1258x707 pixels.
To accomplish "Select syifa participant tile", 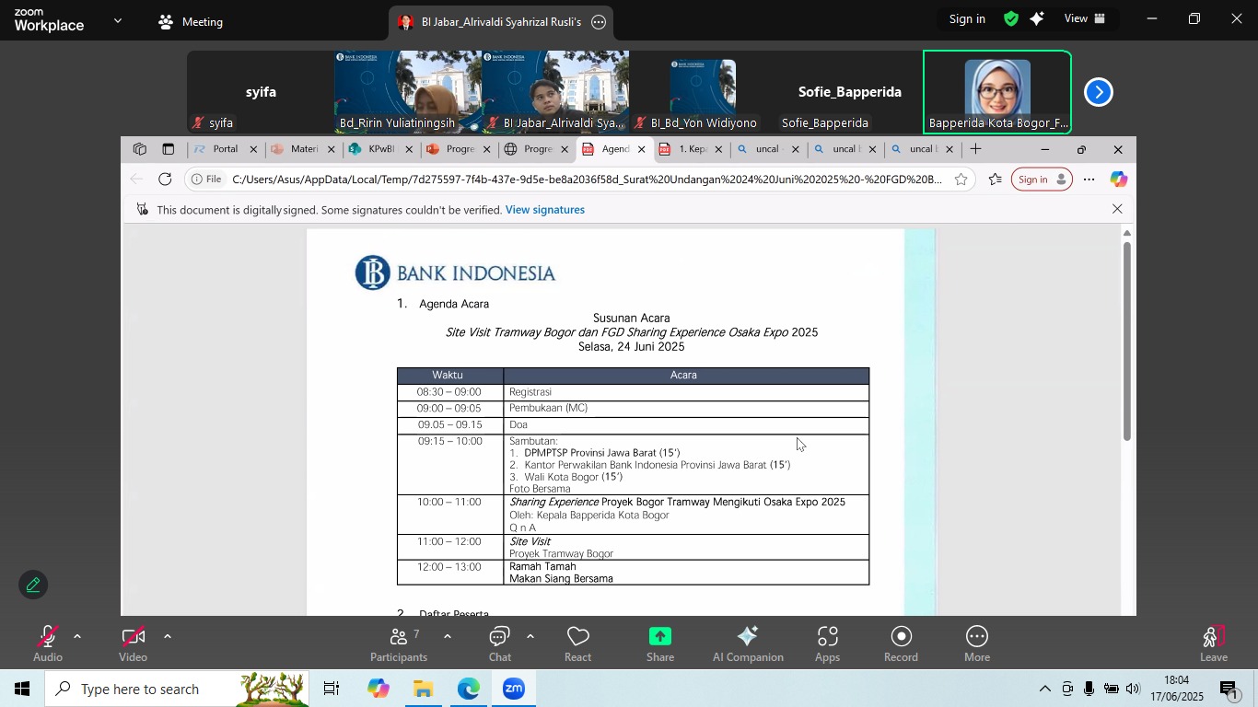I will pyautogui.click(x=261, y=92).
